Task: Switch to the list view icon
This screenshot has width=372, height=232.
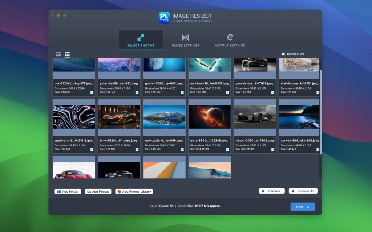Action: coord(58,54)
